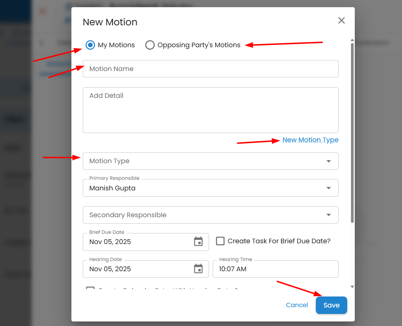
Task: Enable Create Task For Brief Due Date
Action: 220,241
